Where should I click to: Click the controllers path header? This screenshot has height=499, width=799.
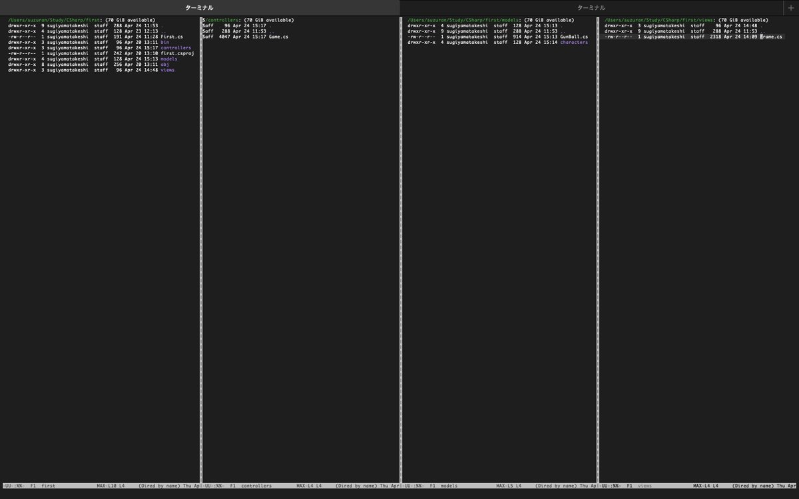222,20
